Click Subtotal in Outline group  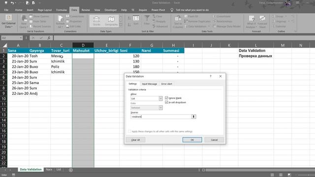coord(279,26)
